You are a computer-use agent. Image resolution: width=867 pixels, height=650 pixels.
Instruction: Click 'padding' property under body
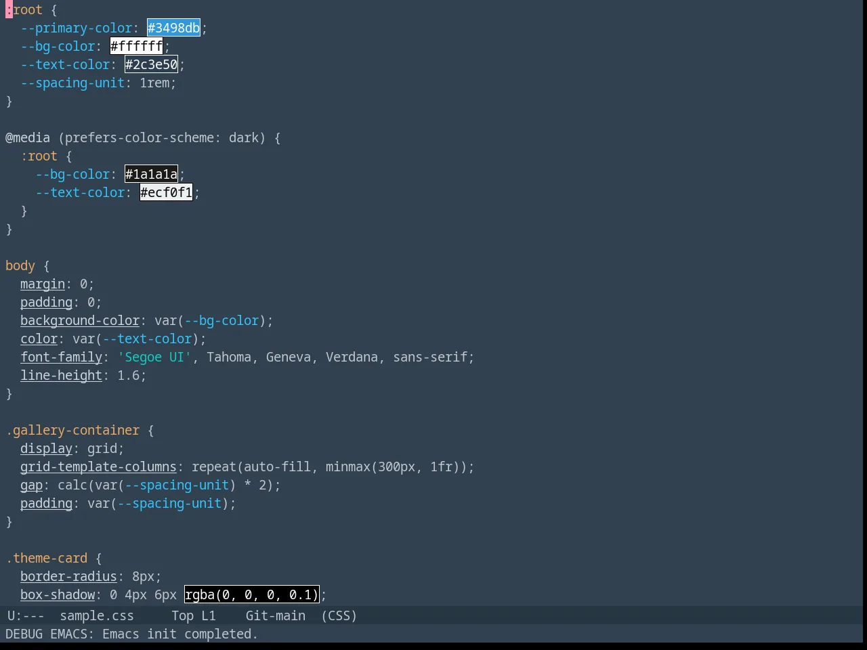point(46,302)
